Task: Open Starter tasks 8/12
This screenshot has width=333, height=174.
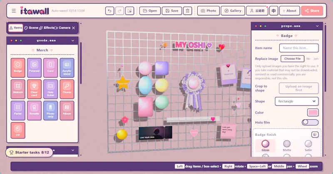Action: [29, 152]
